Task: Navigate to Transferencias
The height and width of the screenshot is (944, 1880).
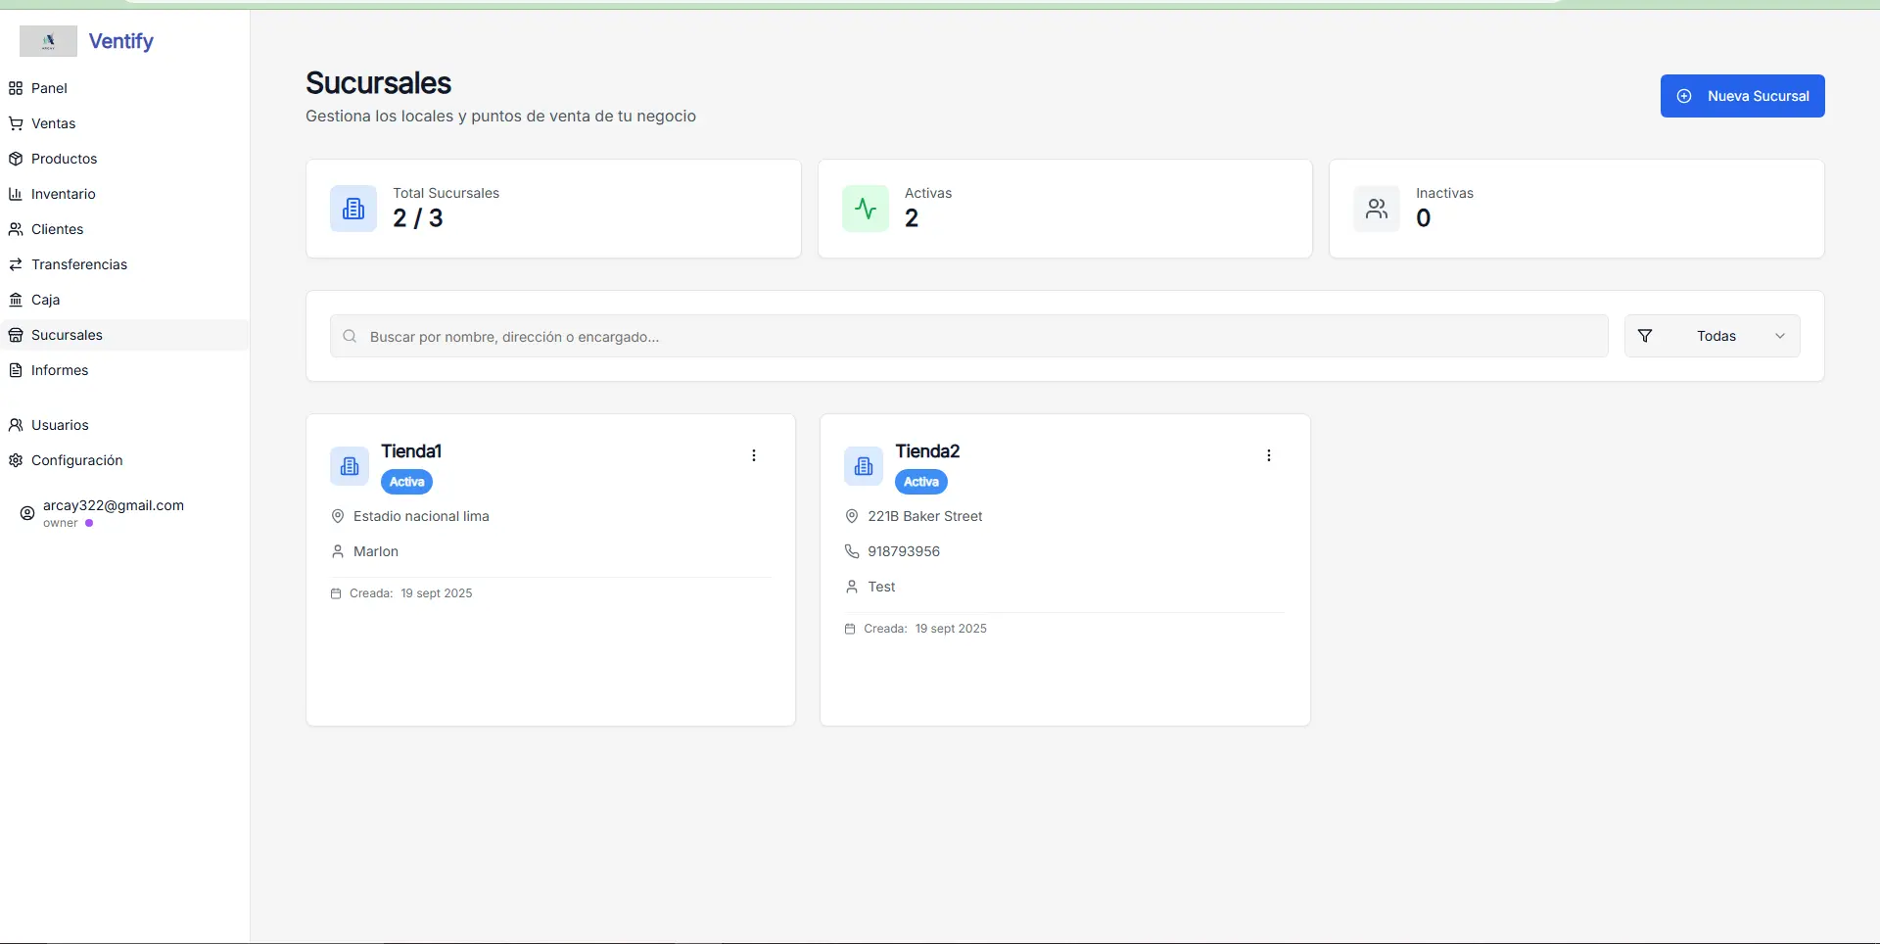Action: coord(78,264)
